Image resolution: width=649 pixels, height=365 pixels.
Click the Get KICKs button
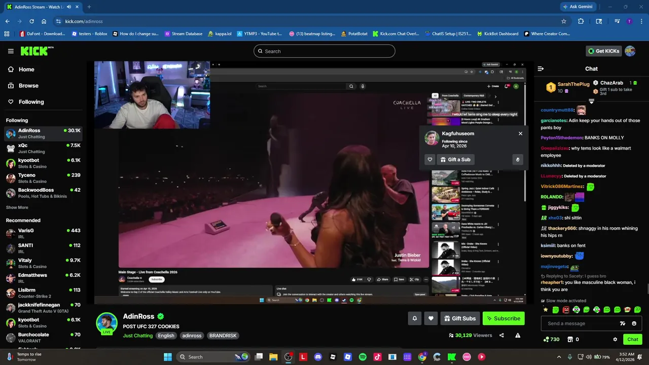tap(604, 51)
